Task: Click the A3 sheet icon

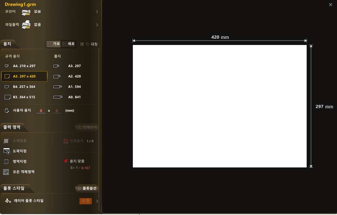Action: [7, 76]
